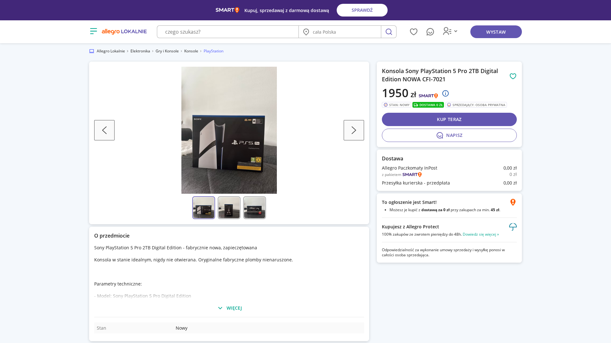
Task: Click the Allegro Lokalnie logo
Action: coord(124,31)
